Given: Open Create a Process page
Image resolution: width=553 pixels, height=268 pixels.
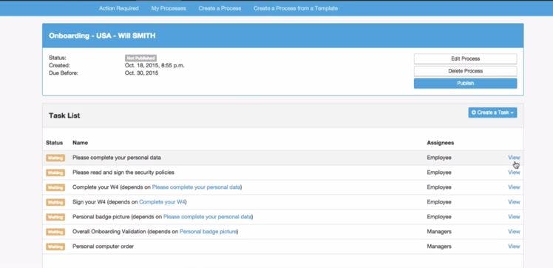Looking at the screenshot, I should (220, 8).
